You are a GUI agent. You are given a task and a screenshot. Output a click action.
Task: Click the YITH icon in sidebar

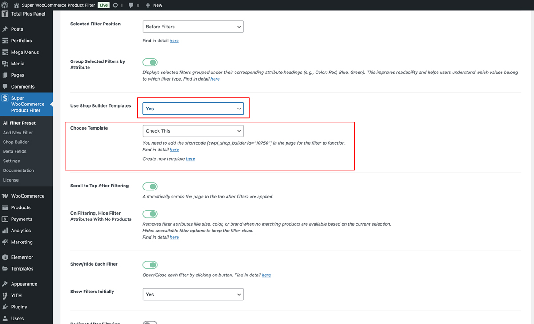(5, 296)
